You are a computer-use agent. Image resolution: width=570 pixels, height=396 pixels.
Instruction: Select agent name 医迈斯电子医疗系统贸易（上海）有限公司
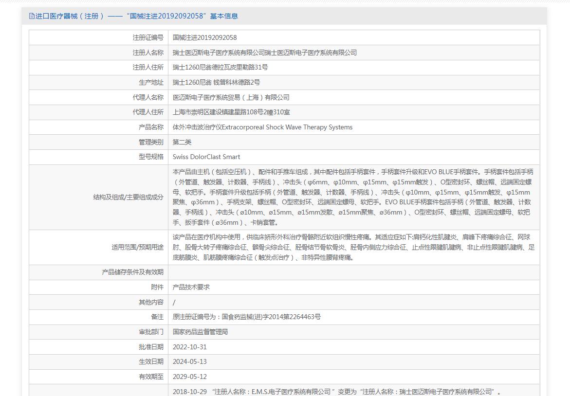tap(231, 97)
